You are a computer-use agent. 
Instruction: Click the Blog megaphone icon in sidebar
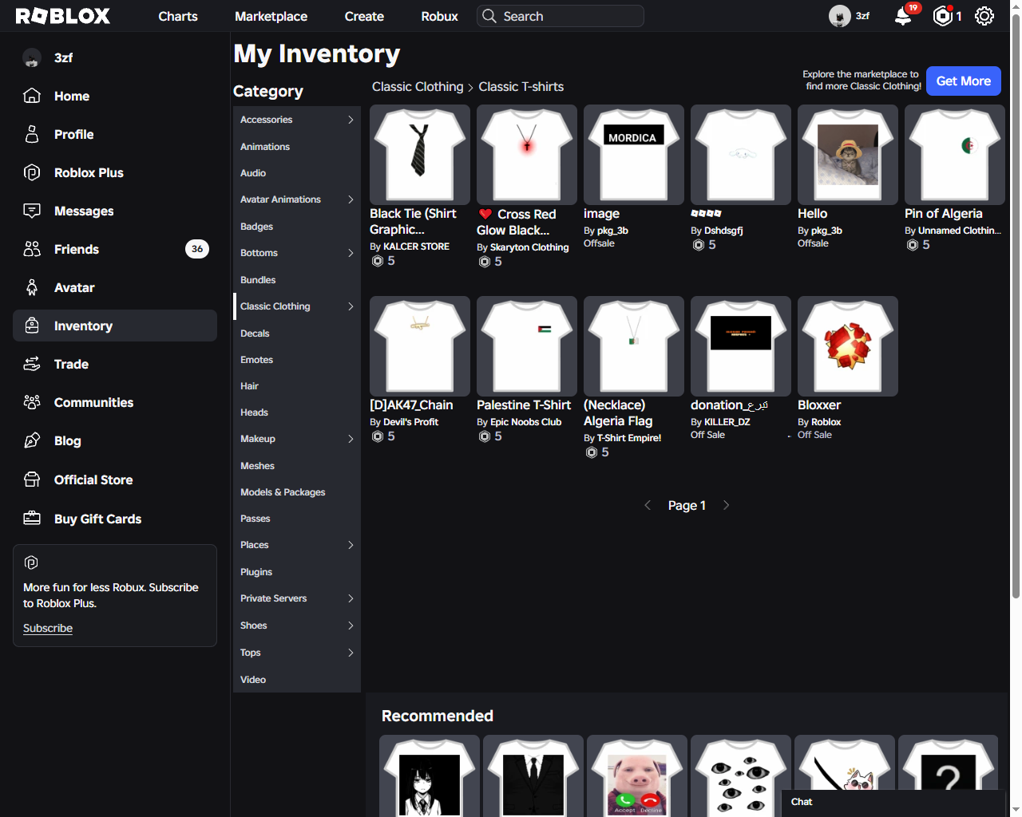[32, 440]
